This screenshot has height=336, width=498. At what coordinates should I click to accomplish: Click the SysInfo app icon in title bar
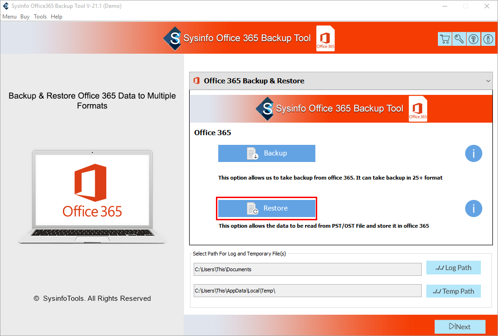pyautogui.click(x=6, y=6)
